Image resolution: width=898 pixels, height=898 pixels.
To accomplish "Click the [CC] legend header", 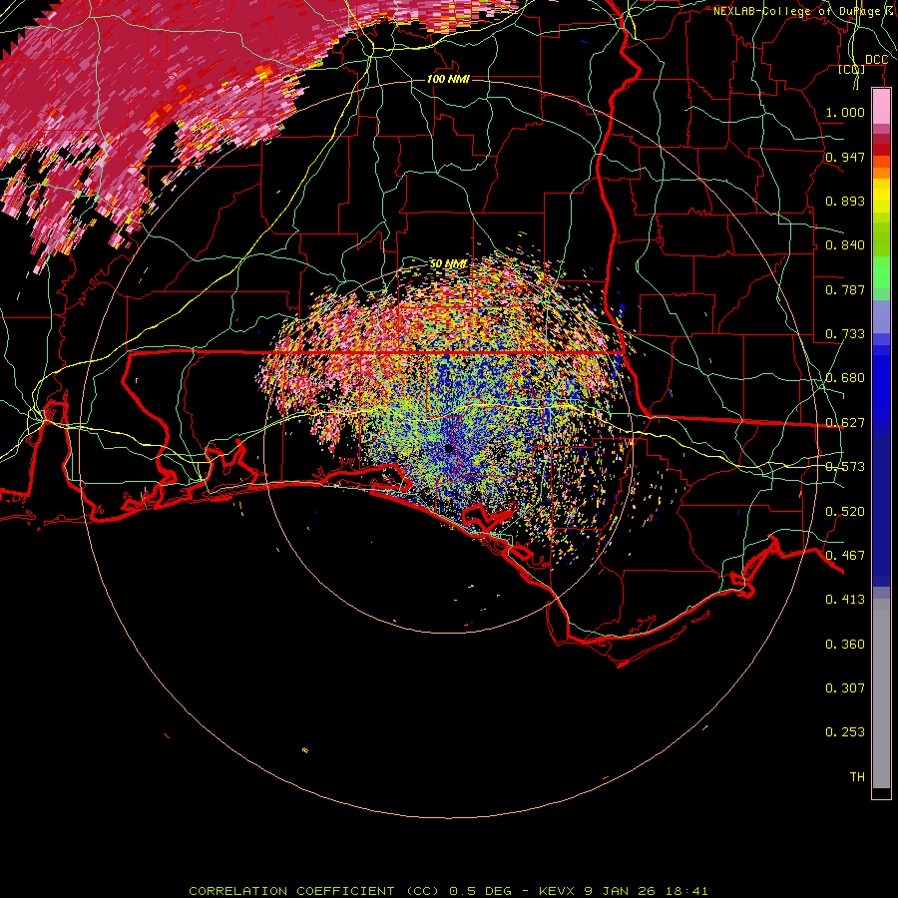I will pos(851,69).
